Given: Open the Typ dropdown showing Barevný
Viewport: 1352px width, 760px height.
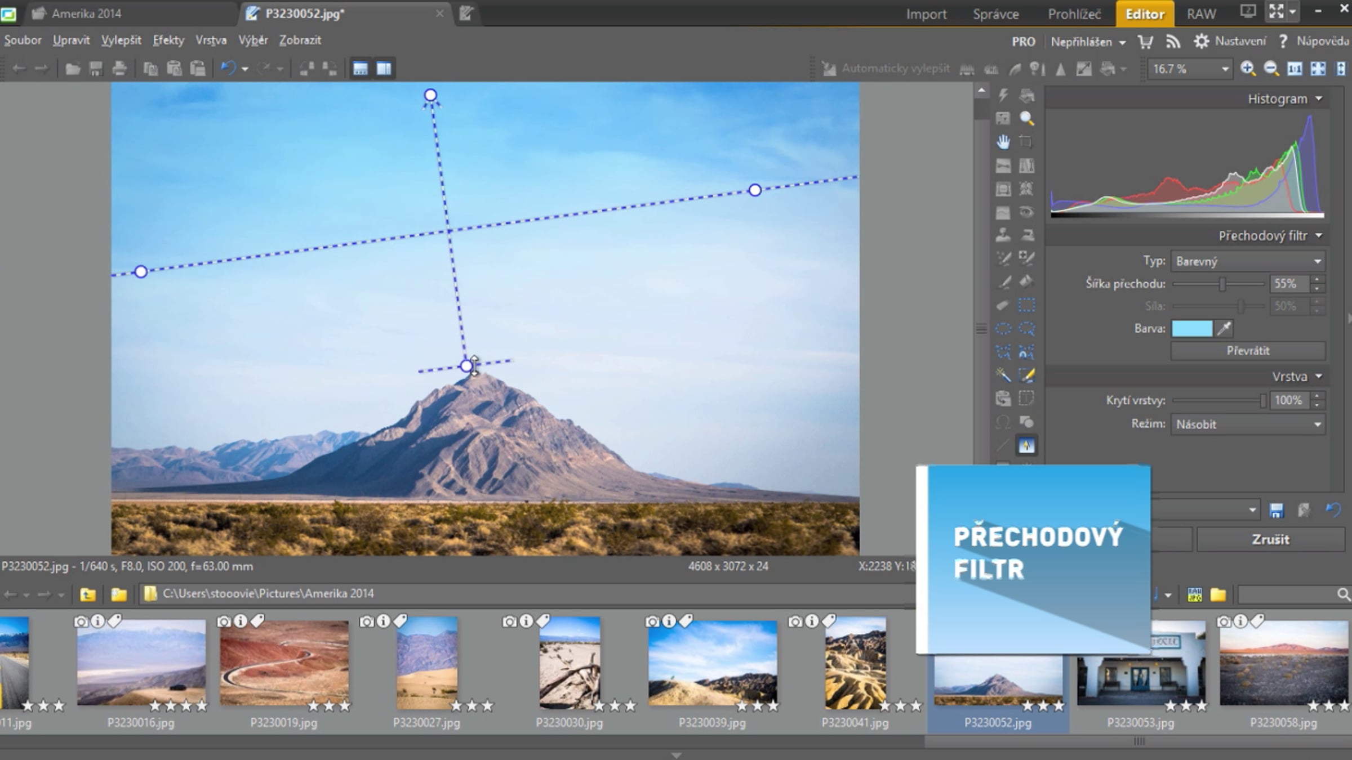Looking at the screenshot, I should point(1248,261).
